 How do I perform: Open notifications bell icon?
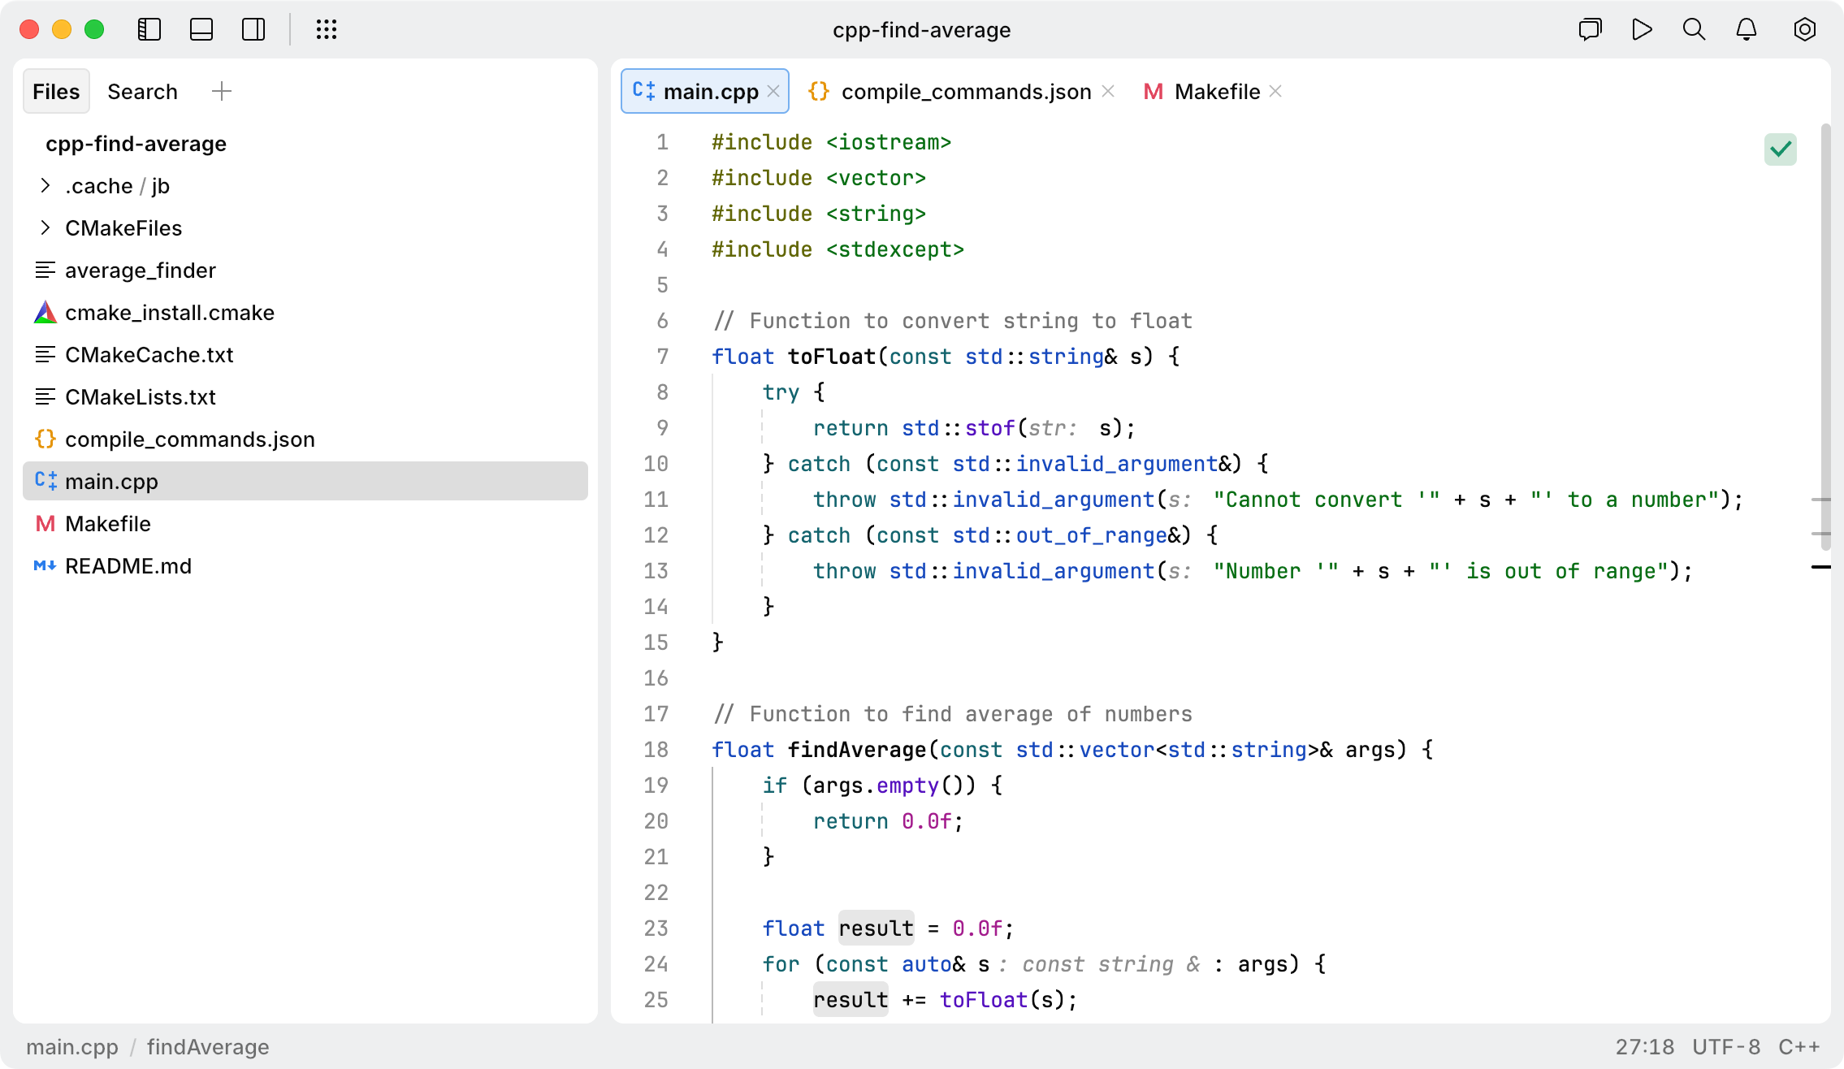[x=1747, y=30]
